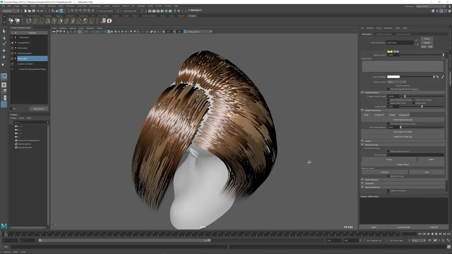Screen dimensions: 452x254
Task: Click the apply multiplier paint brush icon
Action: coord(443,77)
